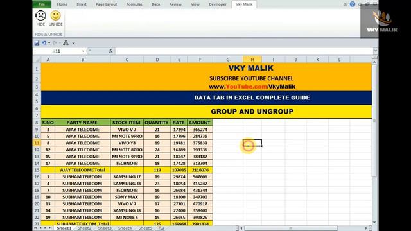Image resolution: width=411 pixels, height=231 pixels.
Task: Click the UNHIDE smiley-face icon
Action: coord(55,15)
